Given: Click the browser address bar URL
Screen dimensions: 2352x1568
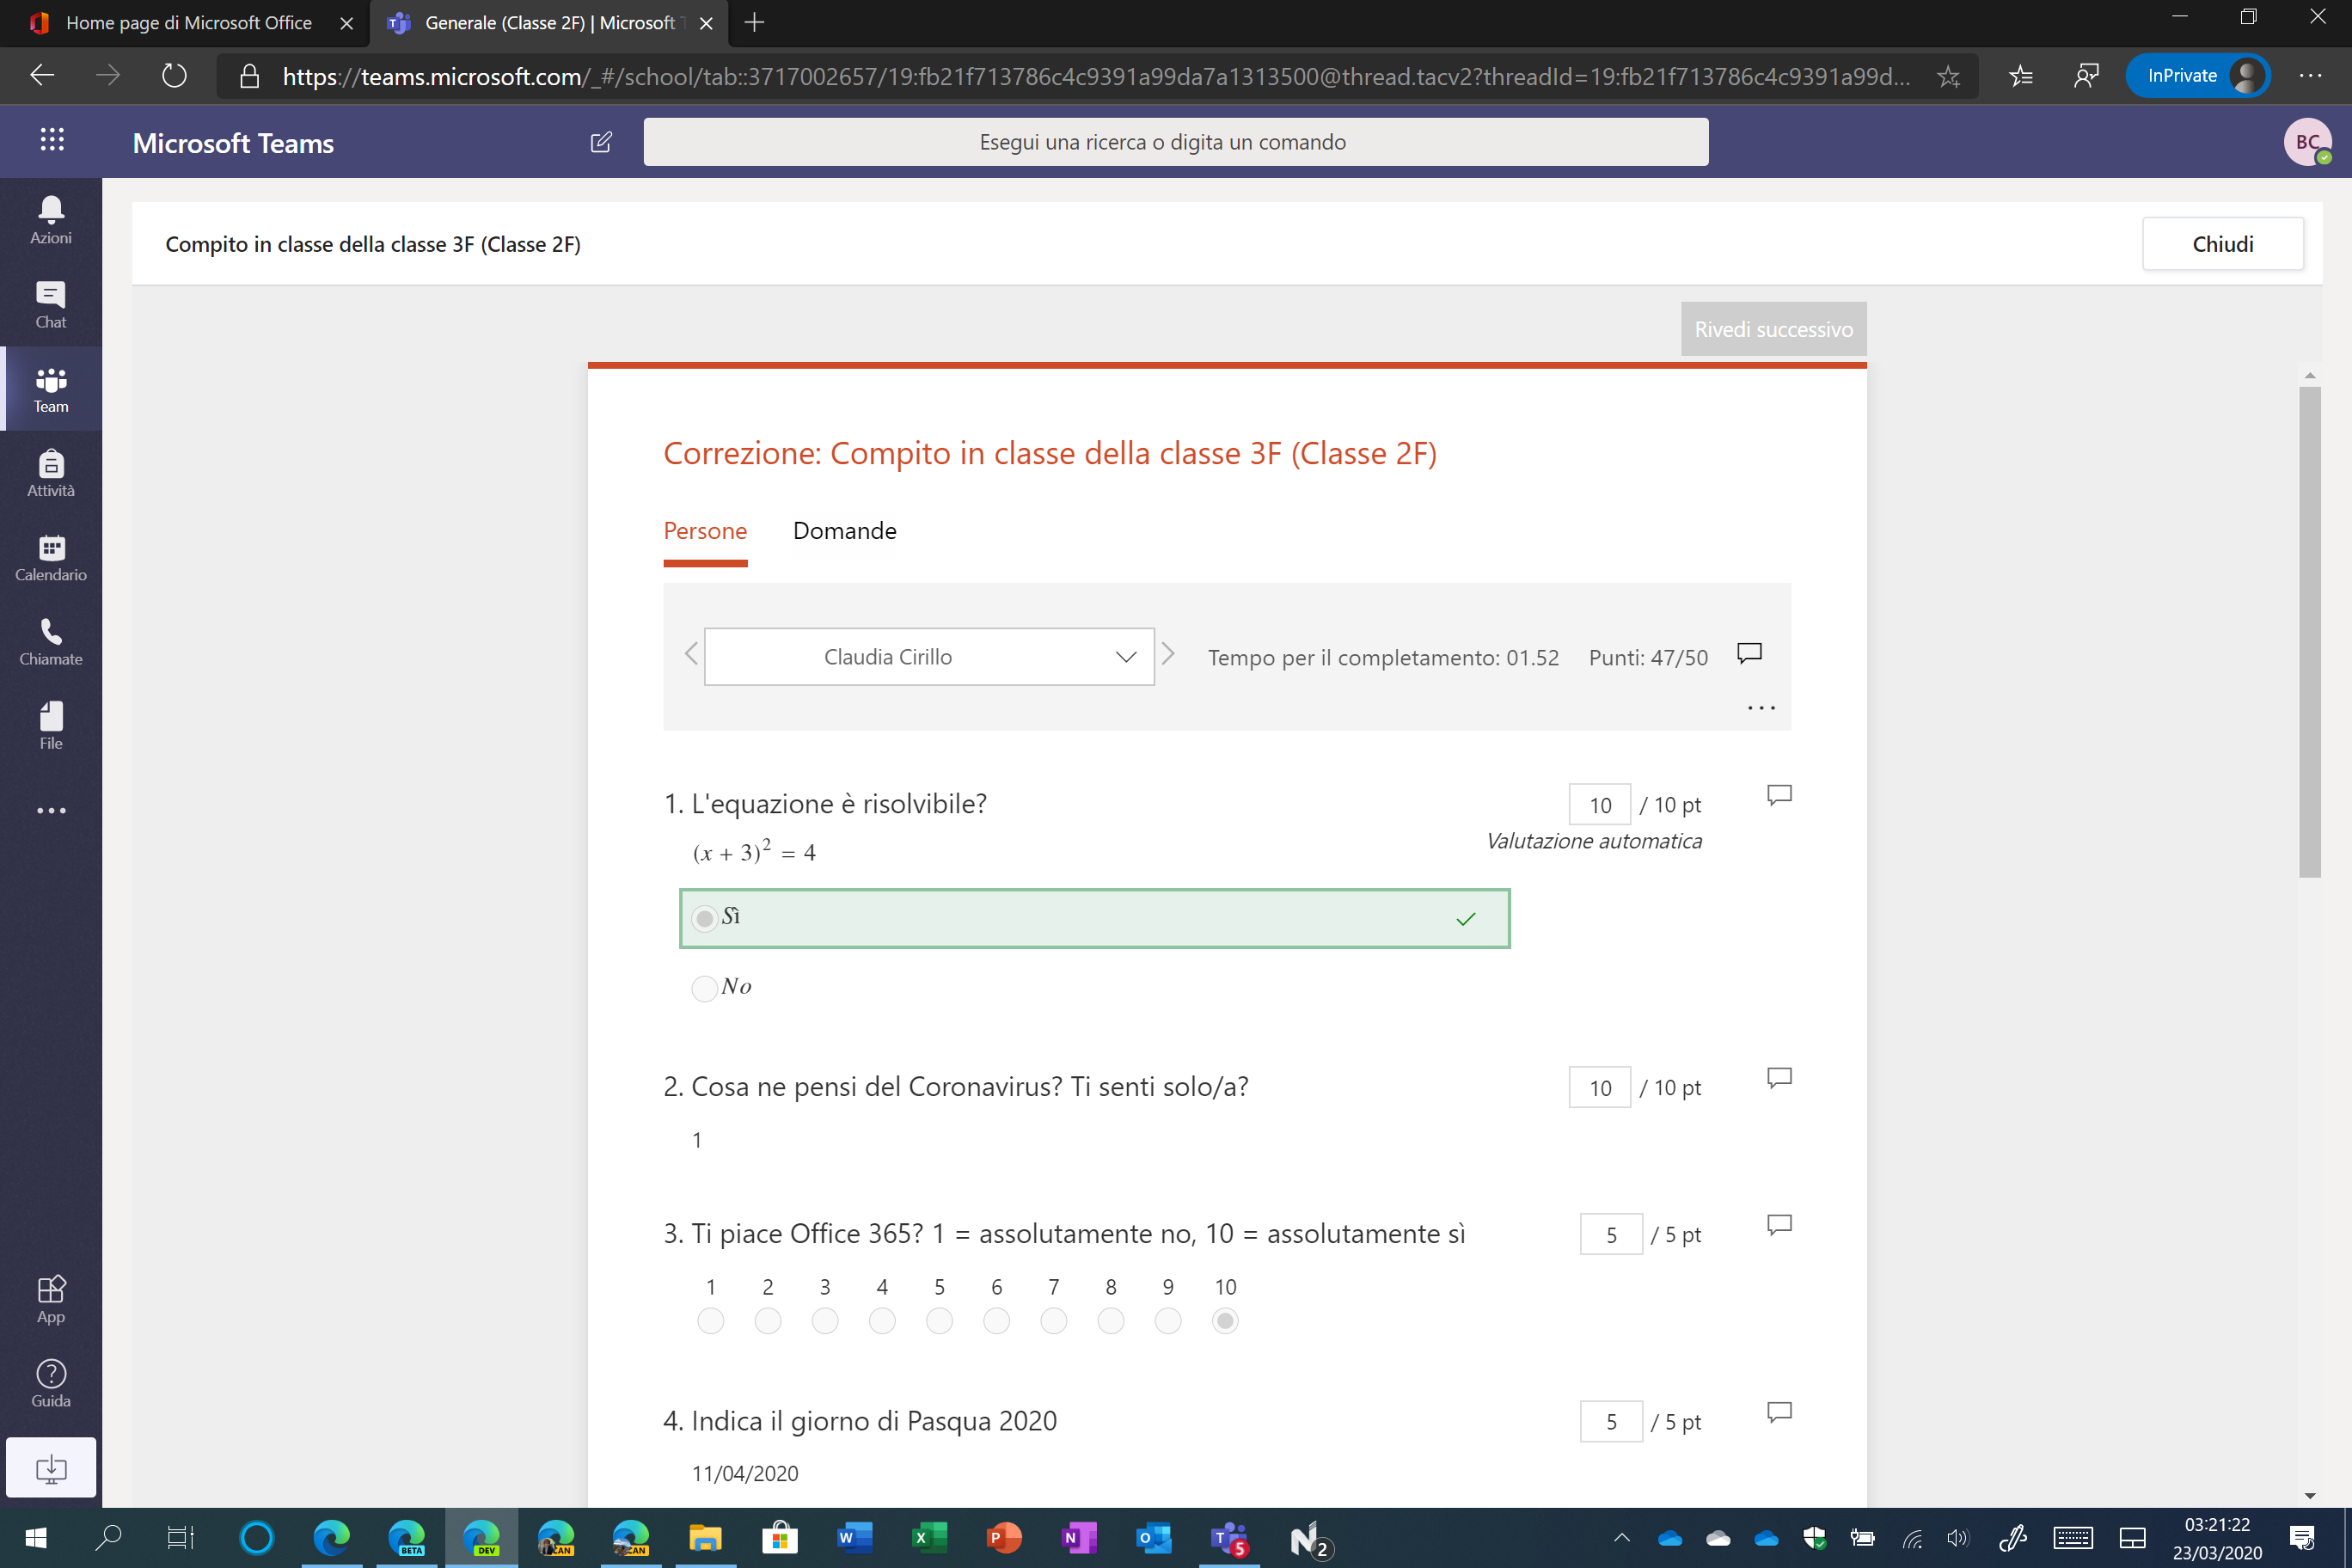Looking at the screenshot, I should 1095,77.
